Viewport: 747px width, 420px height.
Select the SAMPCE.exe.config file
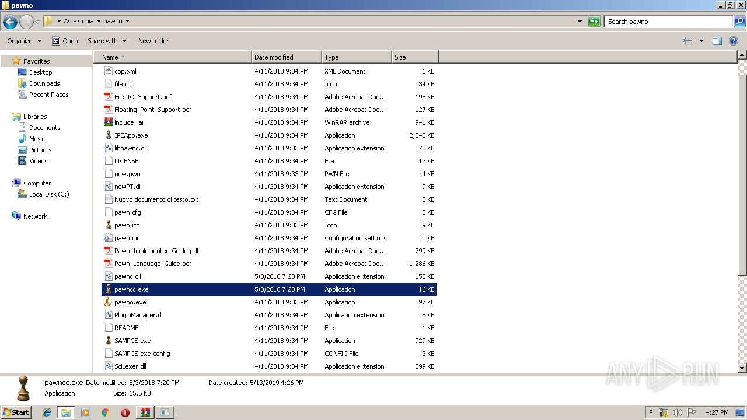(x=269, y=353)
